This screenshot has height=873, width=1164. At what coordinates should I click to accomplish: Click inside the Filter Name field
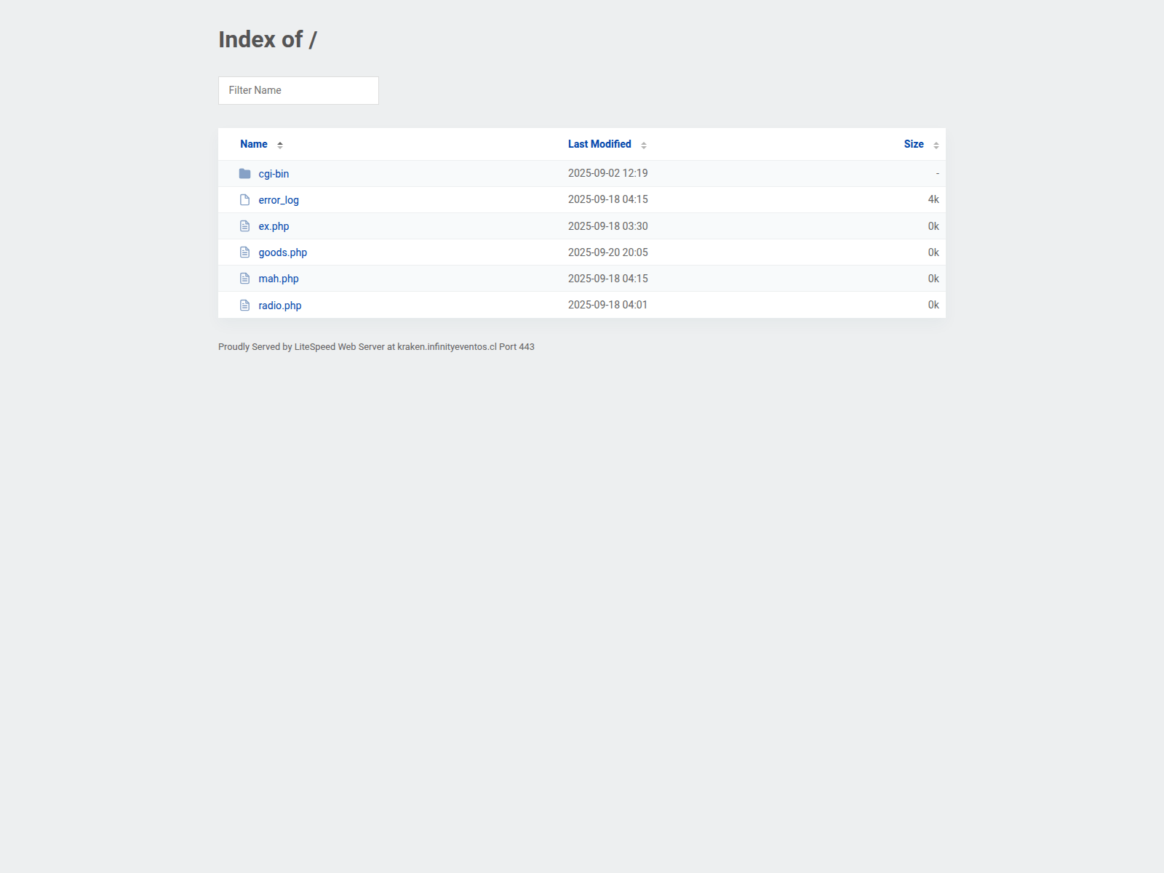298,90
